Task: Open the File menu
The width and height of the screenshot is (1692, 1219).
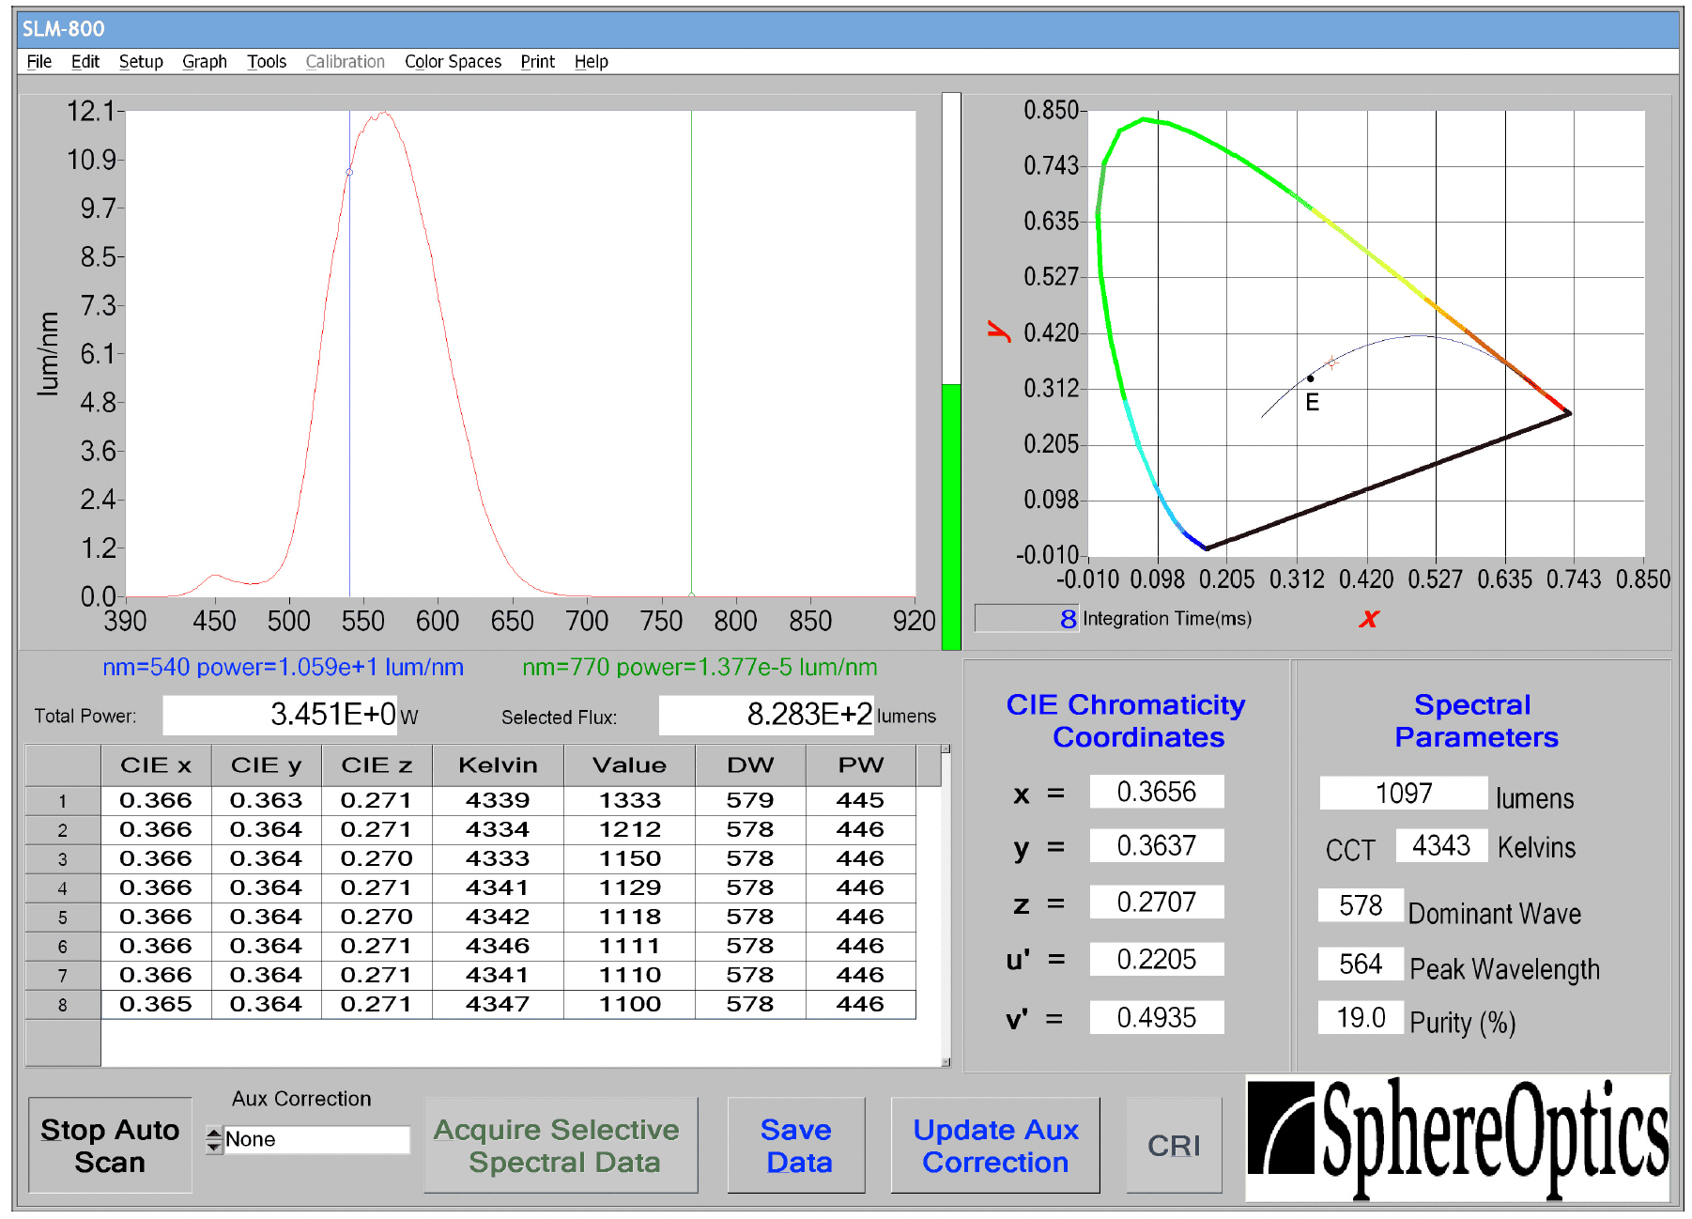Action: [x=39, y=62]
